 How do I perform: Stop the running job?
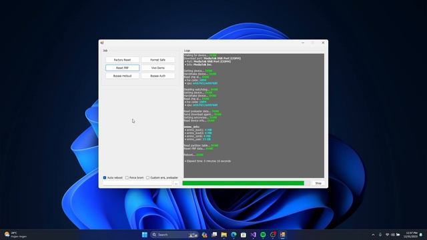[318, 183]
